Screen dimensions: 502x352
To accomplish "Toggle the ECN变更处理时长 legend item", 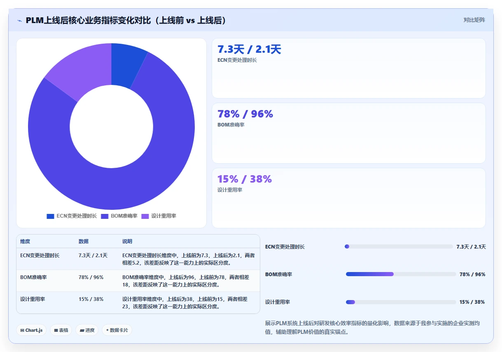I will point(72,216).
